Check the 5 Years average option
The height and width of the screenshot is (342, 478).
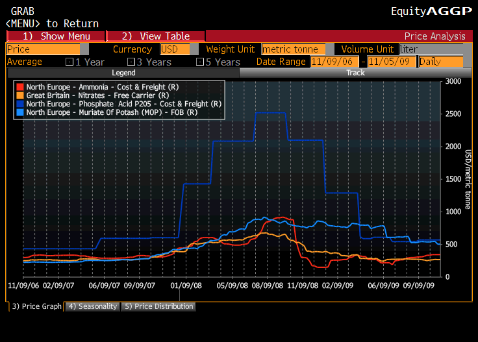[199, 62]
